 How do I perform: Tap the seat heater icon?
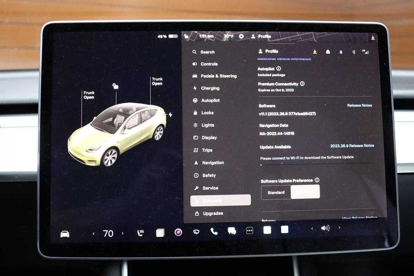(140, 233)
